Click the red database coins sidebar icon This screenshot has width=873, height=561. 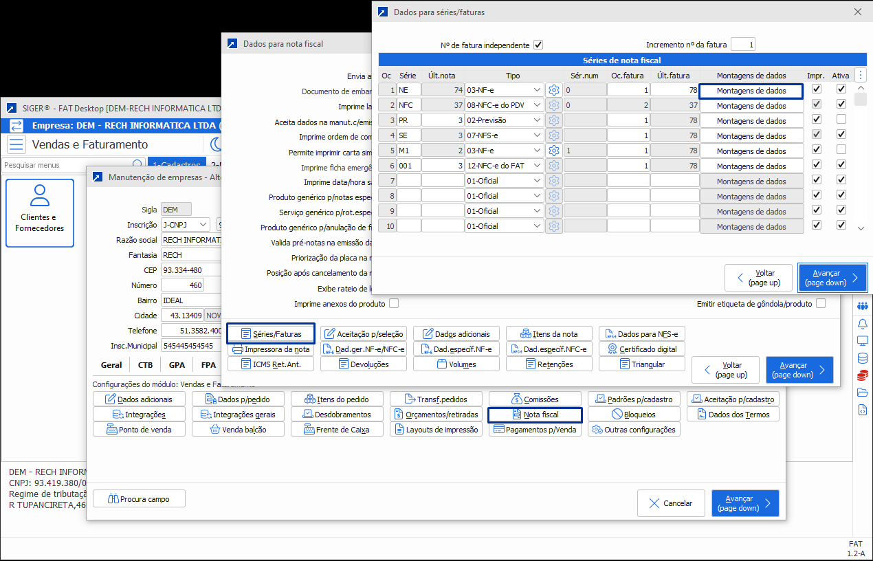click(862, 375)
